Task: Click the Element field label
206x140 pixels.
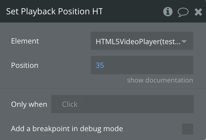Action: [x=25, y=41]
